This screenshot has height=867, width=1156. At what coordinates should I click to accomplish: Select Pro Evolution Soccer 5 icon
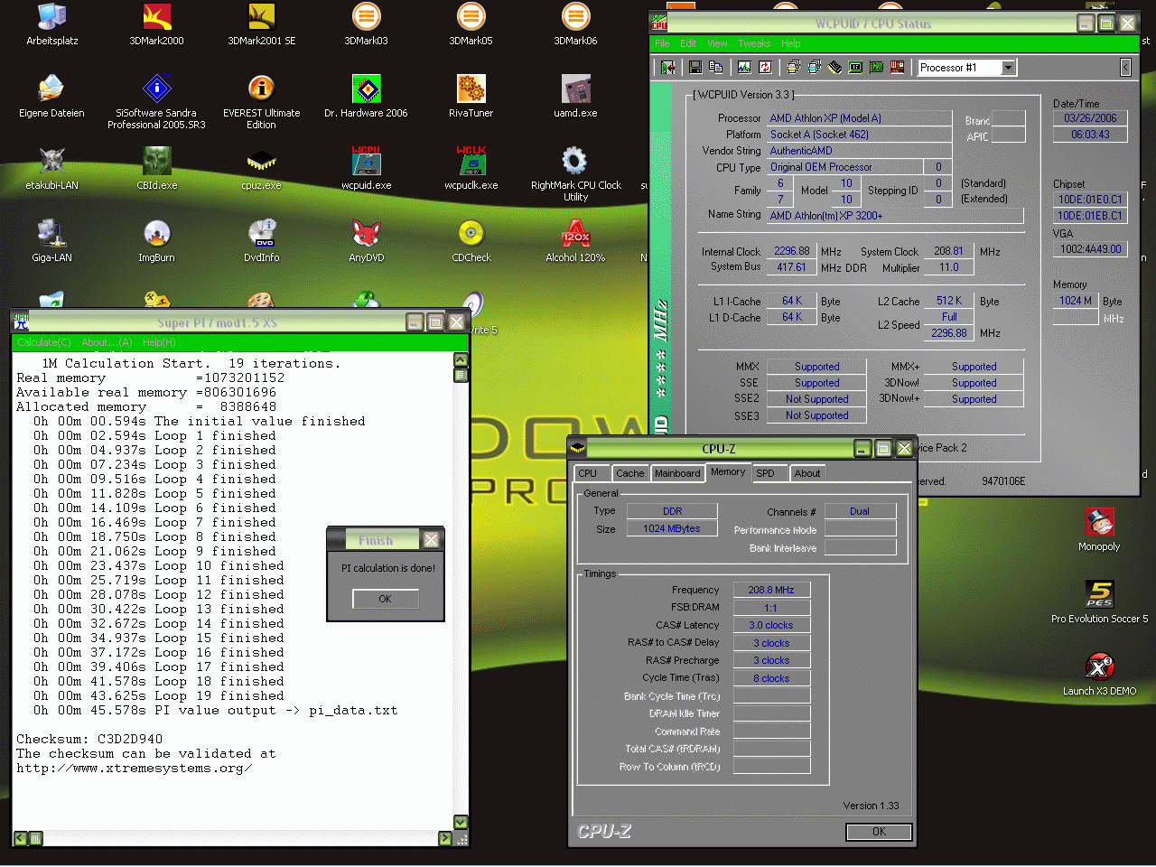[1099, 602]
